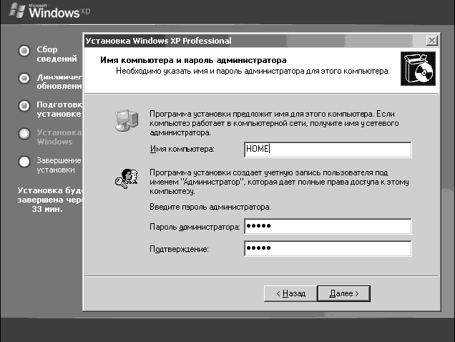Close the Установка Windows XP Professional dialog

[431, 41]
